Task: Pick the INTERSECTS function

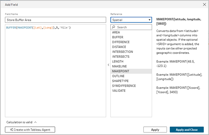Action: pos(131,57)
